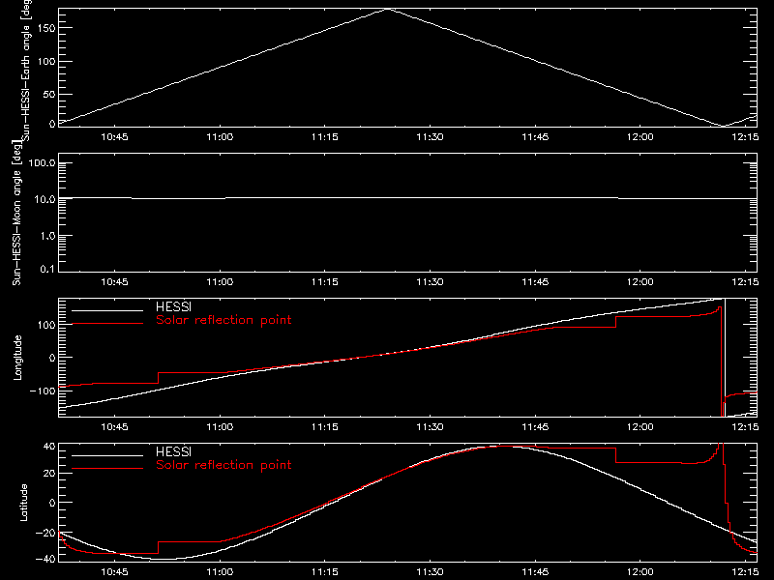This screenshot has height=580, width=774.
Task: Click the -40 tick on Latitude axis
Action: [45, 559]
